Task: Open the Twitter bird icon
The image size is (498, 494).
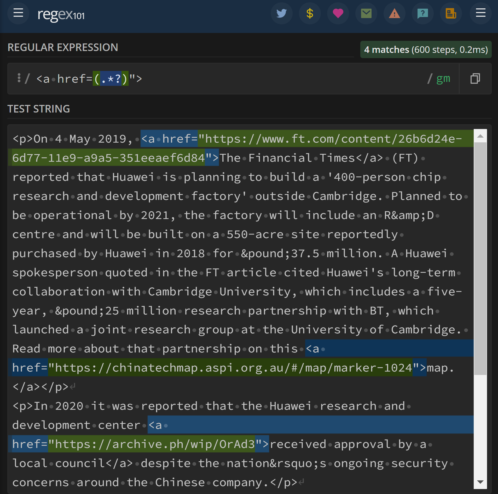Action: [281, 13]
